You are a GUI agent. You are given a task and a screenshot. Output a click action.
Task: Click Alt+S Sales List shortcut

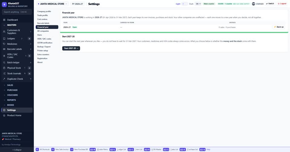(170, 149)
